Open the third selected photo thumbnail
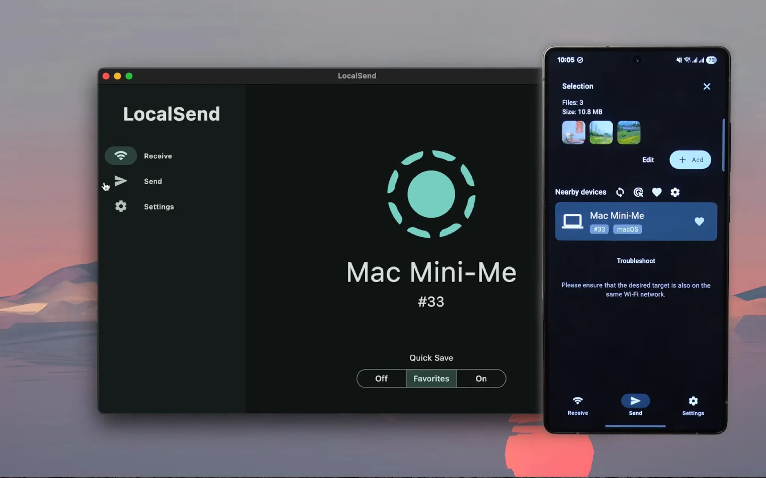The image size is (766, 478). [x=629, y=132]
